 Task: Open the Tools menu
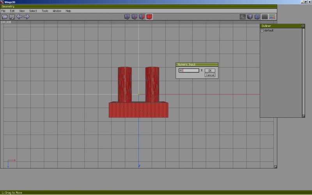45,11
